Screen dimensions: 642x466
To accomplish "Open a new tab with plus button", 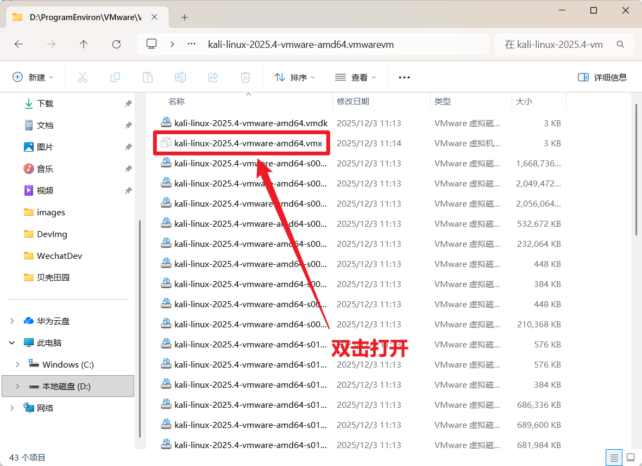I will (x=185, y=17).
